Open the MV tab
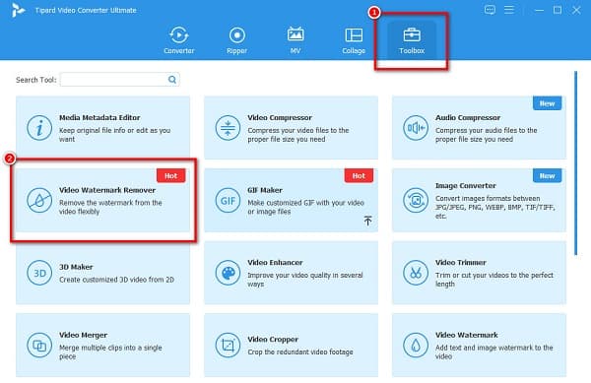The width and height of the screenshot is (591, 383). coord(295,40)
